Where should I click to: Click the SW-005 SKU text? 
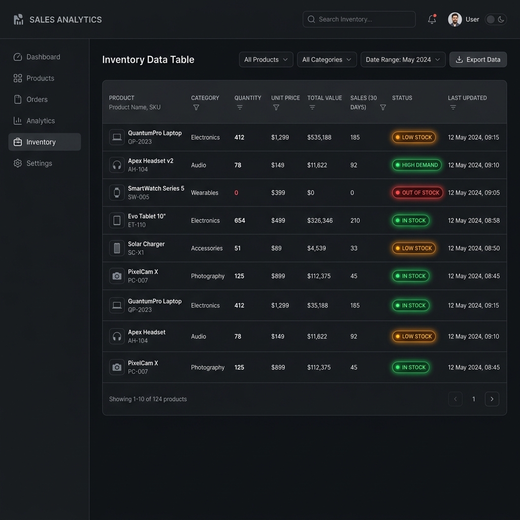pos(139,197)
